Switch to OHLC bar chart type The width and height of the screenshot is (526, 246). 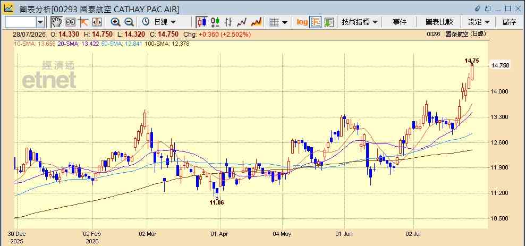coord(228,22)
